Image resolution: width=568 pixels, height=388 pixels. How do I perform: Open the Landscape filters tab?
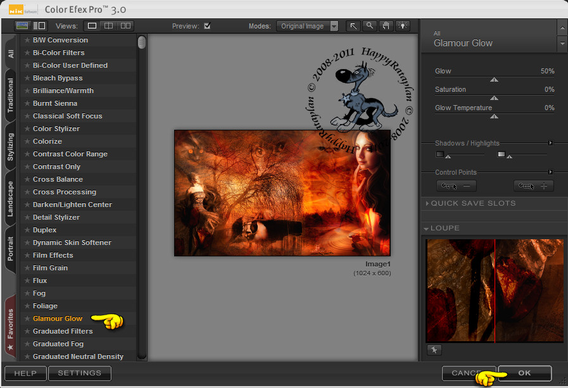pyautogui.click(x=11, y=199)
